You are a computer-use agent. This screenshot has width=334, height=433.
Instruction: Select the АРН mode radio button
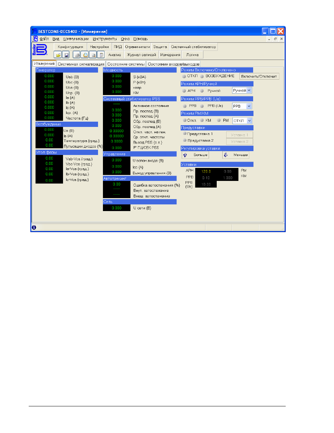pyautogui.click(x=184, y=91)
